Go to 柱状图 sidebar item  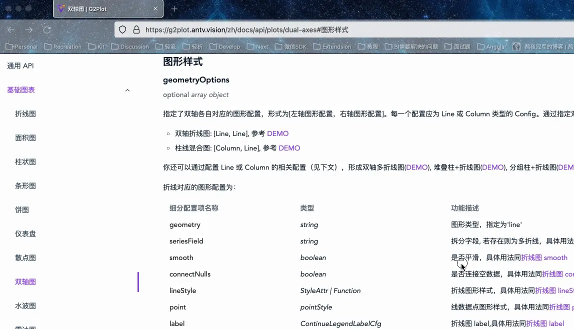(25, 162)
